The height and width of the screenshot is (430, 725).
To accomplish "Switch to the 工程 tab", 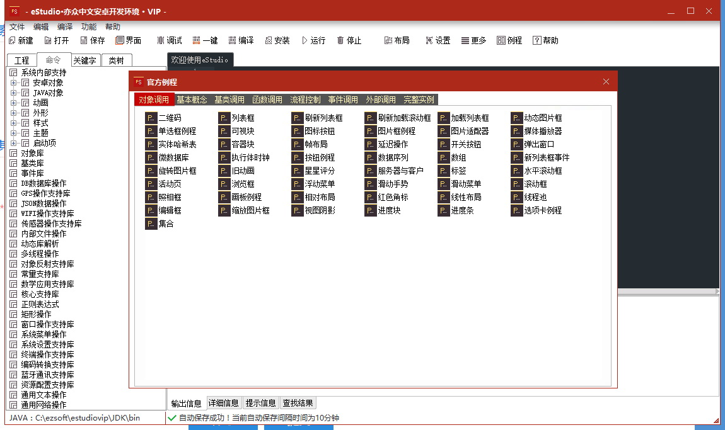I will click(x=21, y=60).
